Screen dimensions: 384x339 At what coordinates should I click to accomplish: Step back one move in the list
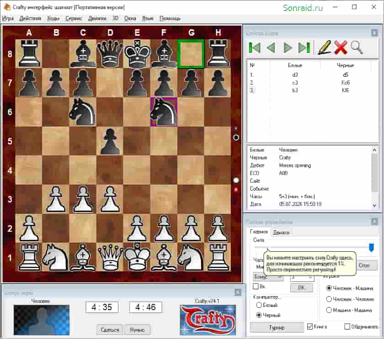click(x=271, y=48)
